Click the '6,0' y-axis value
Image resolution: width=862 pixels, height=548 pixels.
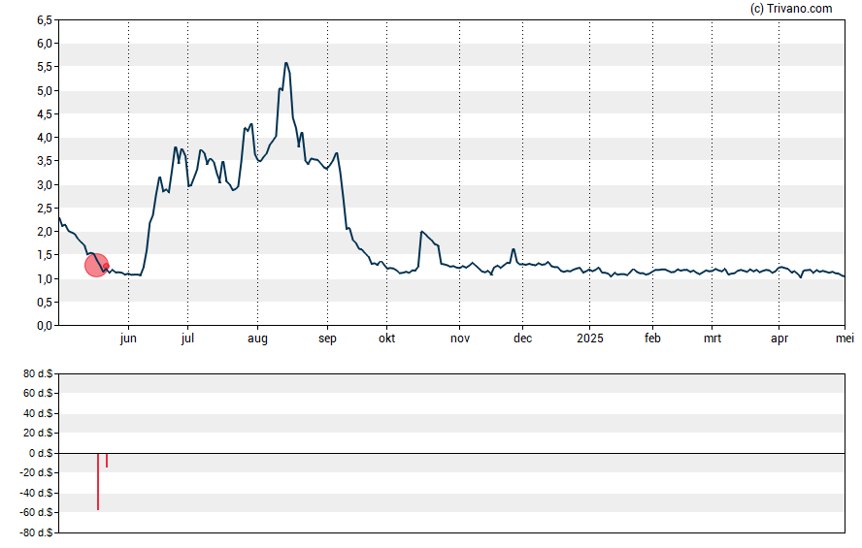point(45,44)
